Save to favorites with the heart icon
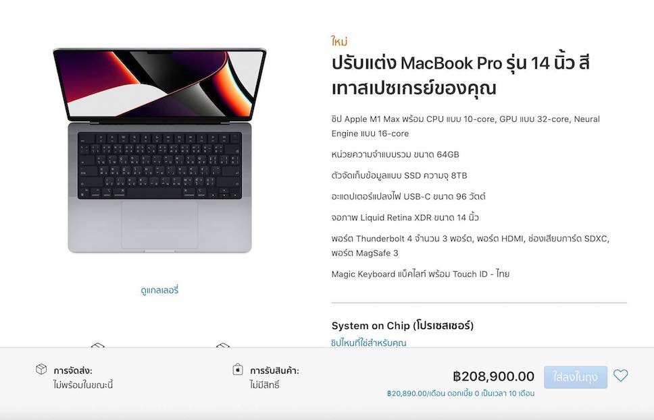Viewport: 654px width, 420px height. coord(621,376)
